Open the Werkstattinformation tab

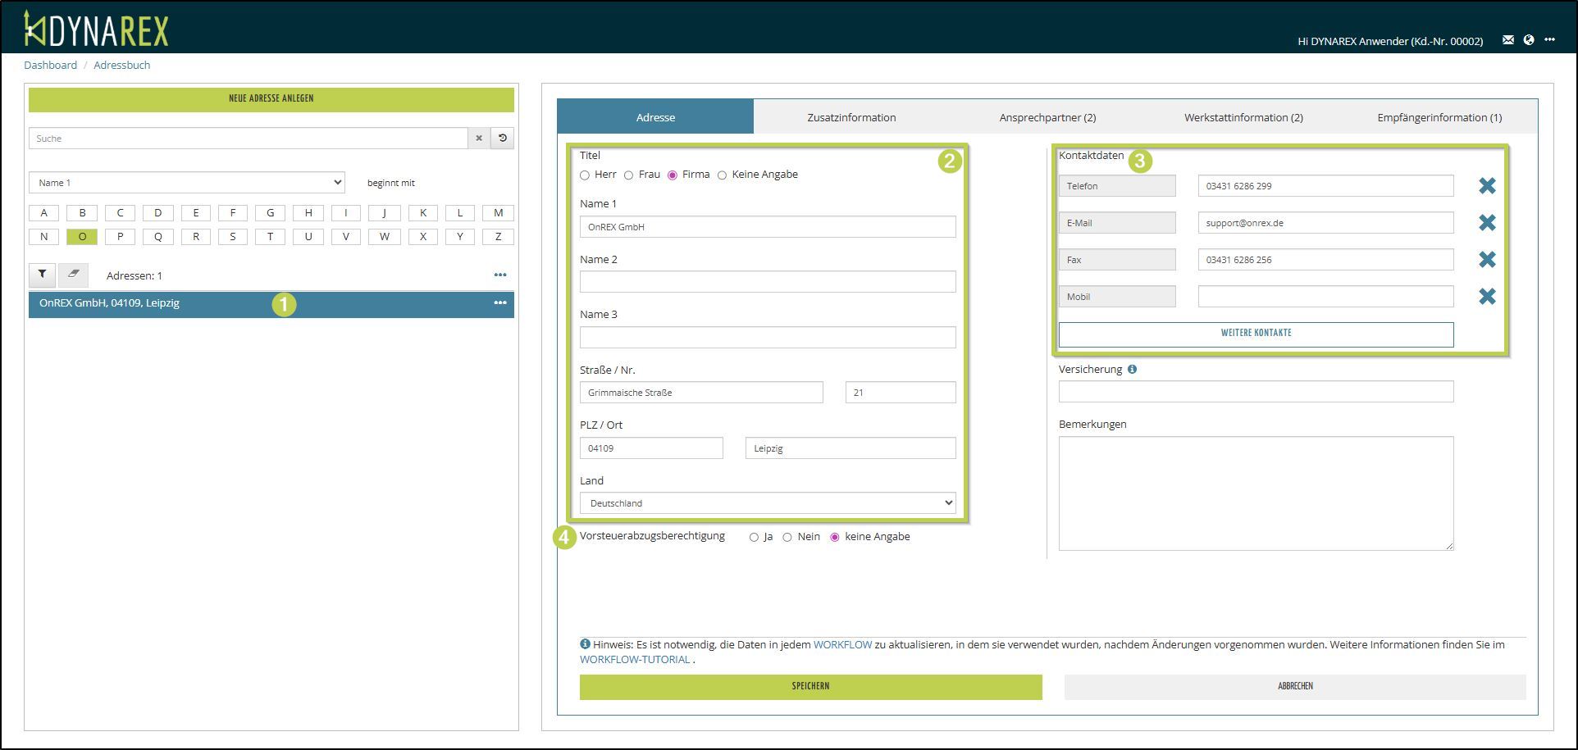click(1243, 117)
